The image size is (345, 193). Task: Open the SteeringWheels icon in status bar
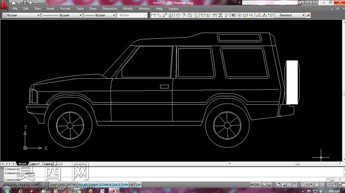pos(289,185)
